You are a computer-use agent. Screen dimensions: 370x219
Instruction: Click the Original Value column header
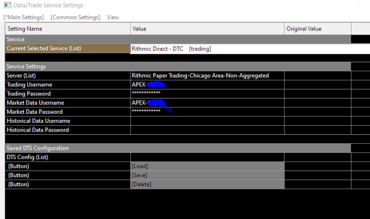point(318,29)
